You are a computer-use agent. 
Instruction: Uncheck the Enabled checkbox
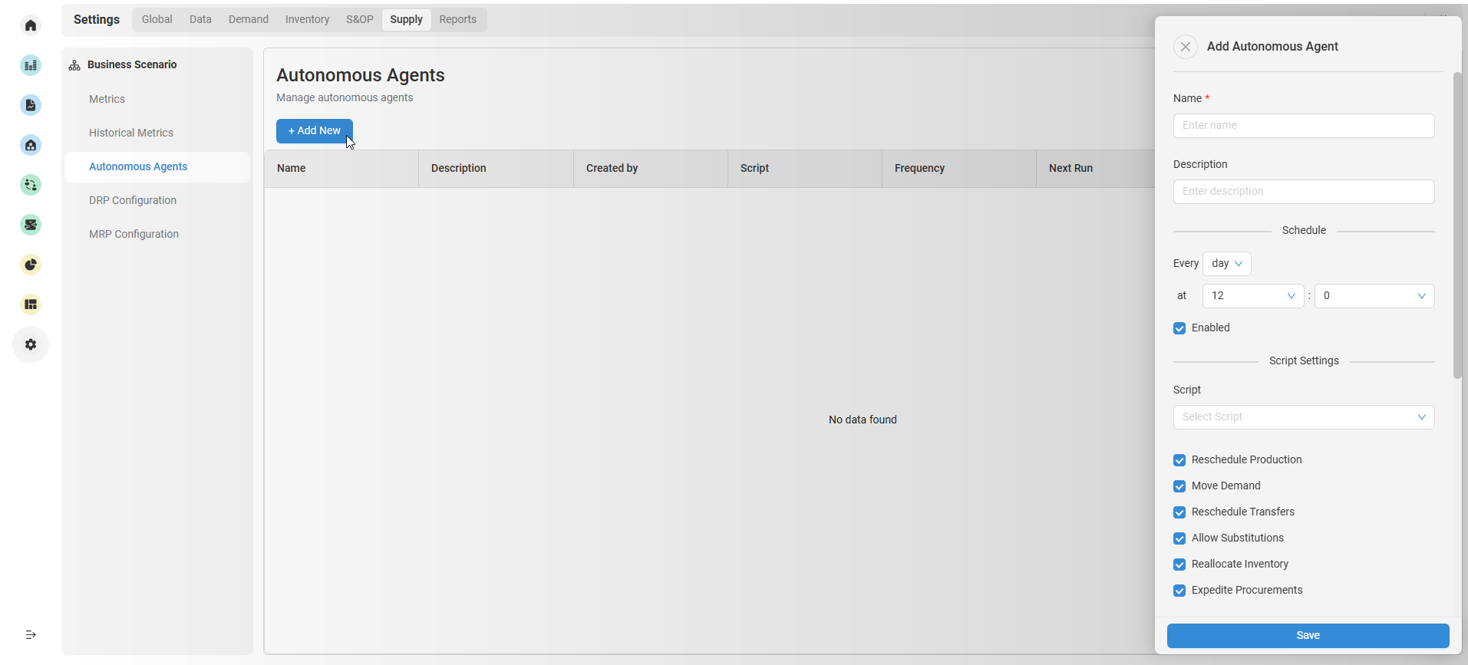tap(1179, 328)
